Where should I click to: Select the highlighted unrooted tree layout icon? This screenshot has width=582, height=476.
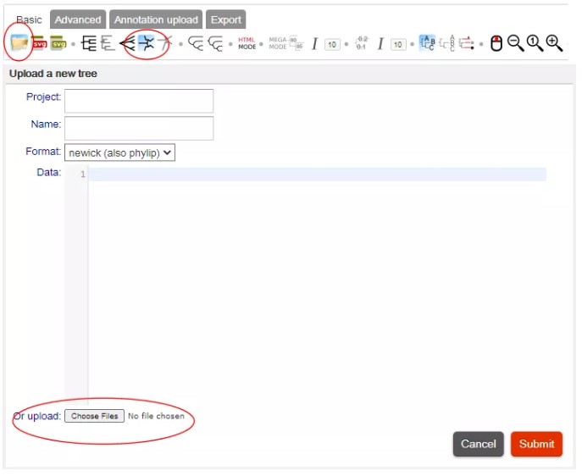point(147,43)
